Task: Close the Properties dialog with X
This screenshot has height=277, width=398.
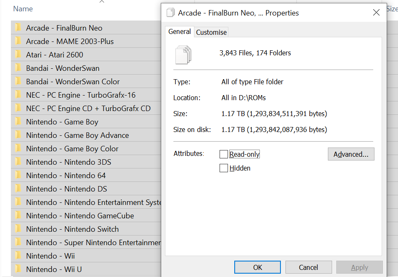Action: click(376, 13)
